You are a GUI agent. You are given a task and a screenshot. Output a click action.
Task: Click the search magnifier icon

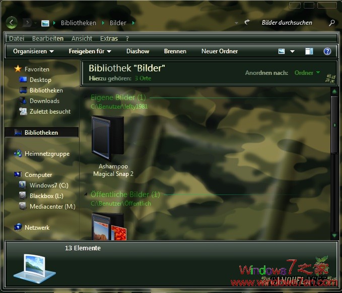point(331,23)
